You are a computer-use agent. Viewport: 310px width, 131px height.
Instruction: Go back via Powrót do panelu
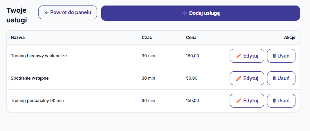click(68, 12)
